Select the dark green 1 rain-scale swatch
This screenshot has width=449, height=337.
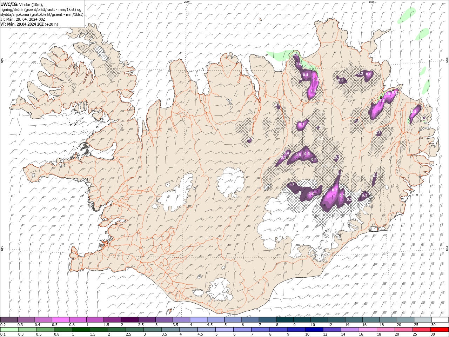pos(81,330)
